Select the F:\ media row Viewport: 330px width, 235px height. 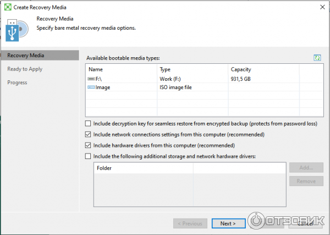(205, 79)
